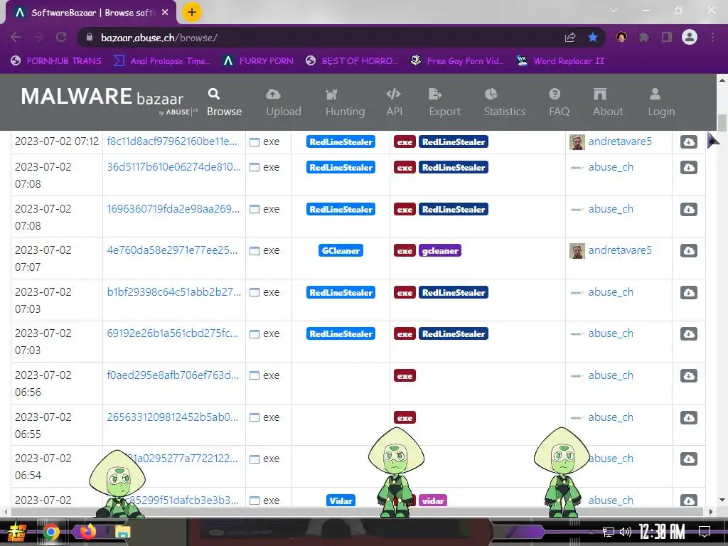This screenshot has height=546, width=728.
Task: Click the browser address bar
Action: coord(321,38)
